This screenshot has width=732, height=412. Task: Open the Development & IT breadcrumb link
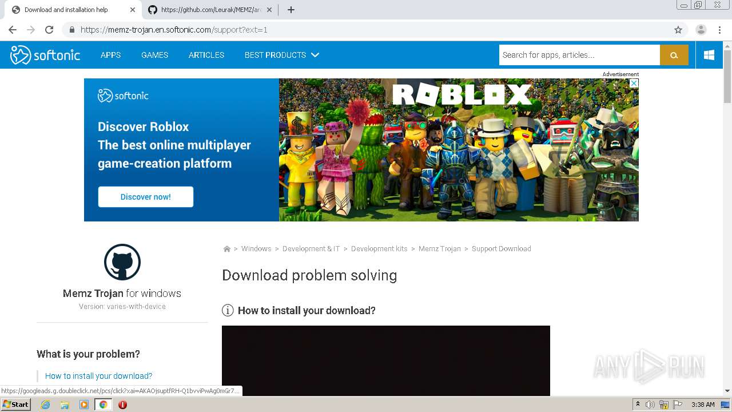tap(311, 249)
